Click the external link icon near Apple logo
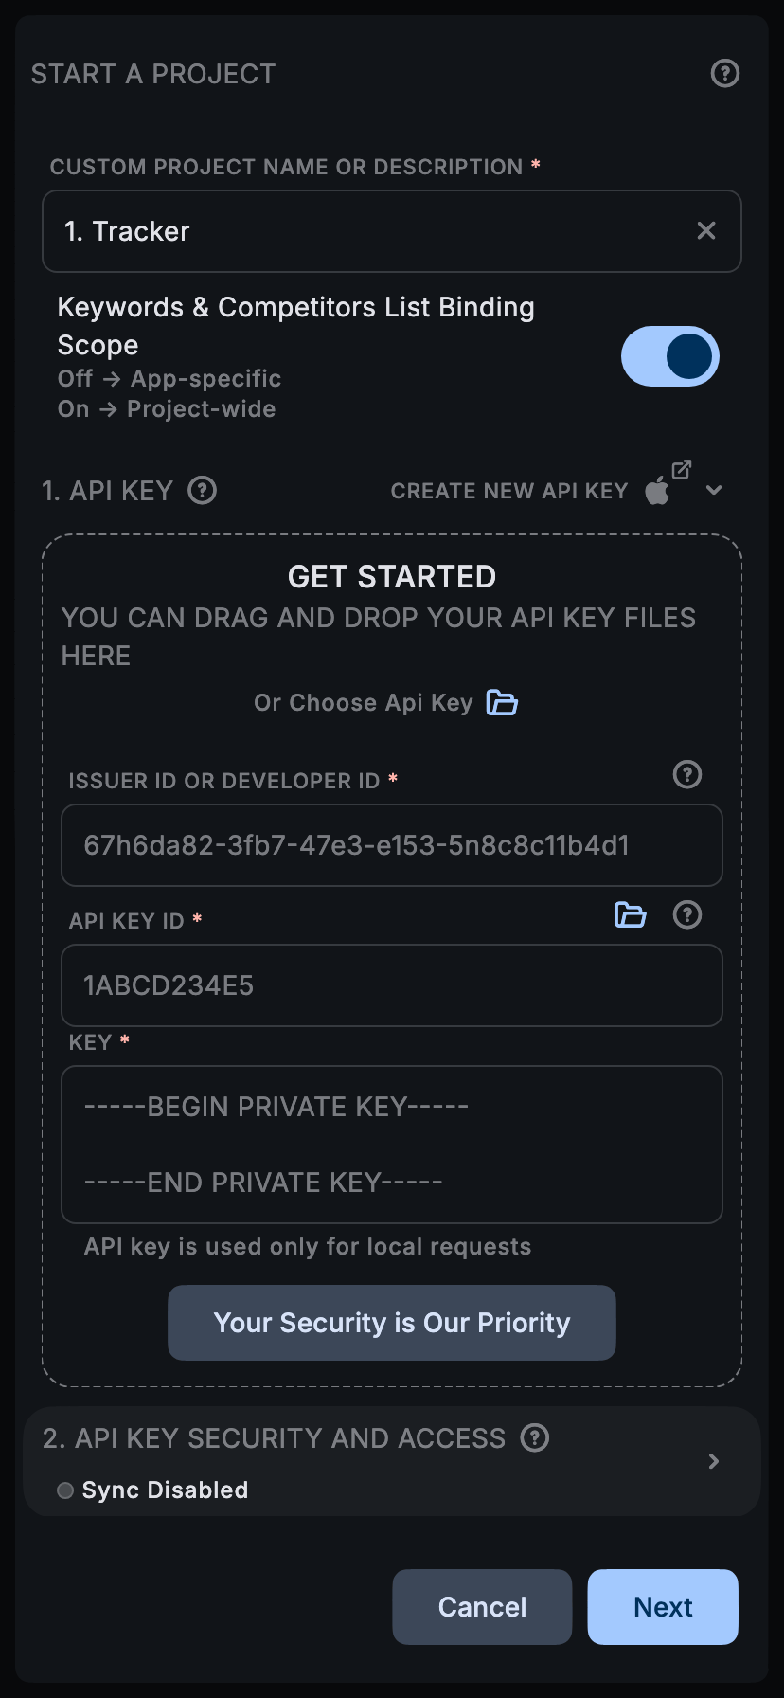Screen dimensions: 784x1698 point(682,469)
